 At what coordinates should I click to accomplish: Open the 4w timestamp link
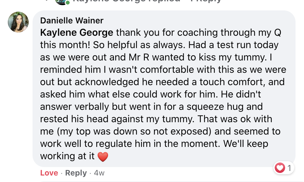tap(99, 173)
